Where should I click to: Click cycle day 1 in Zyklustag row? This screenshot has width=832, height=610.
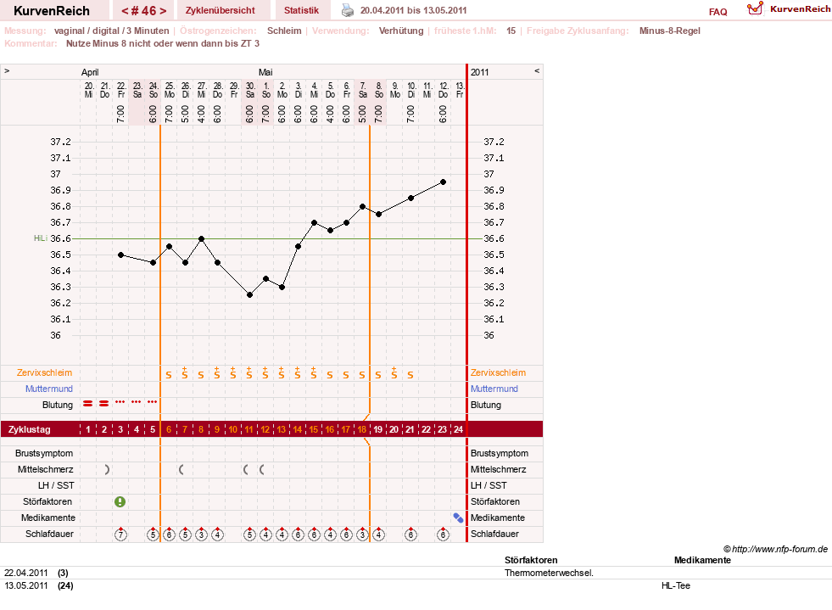(88, 429)
